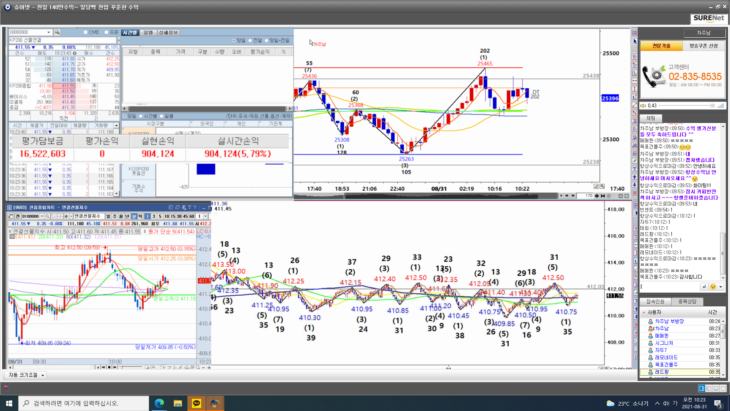Select the 전일 radio button
The image size is (730, 411).
click(250, 40)
